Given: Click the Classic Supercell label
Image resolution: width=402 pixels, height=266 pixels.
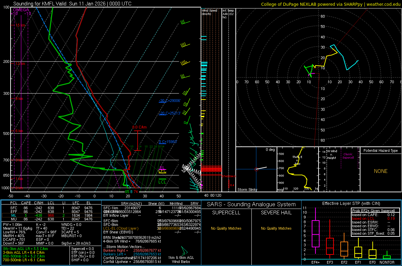Looking at the screenshot, I should (x=348, y=156).
